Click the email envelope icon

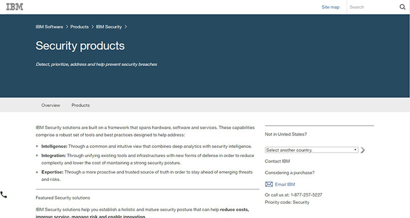pos(269,184)
